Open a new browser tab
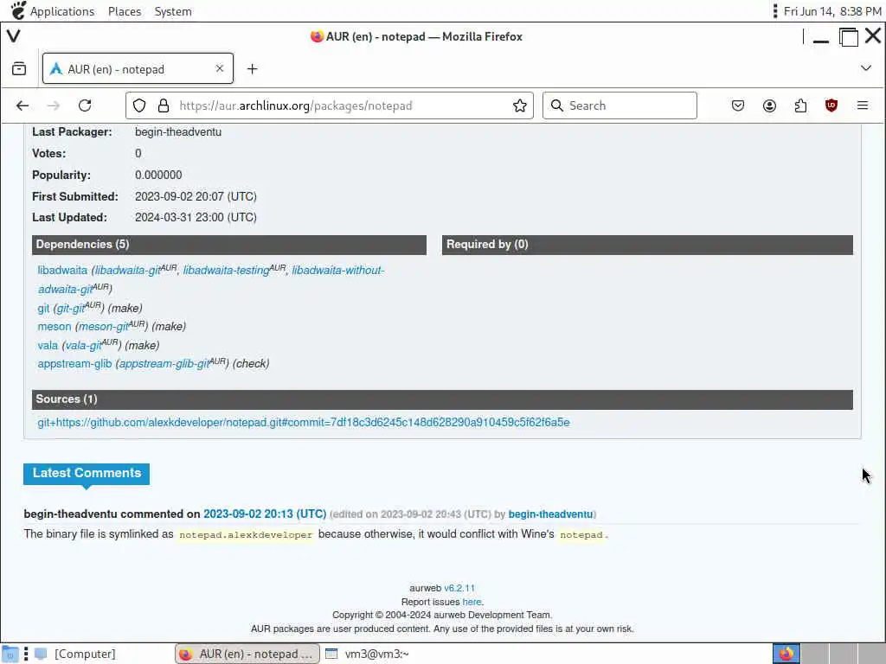Image resolution: width=886 pixels, height=664 pixels. coord(252,69)
